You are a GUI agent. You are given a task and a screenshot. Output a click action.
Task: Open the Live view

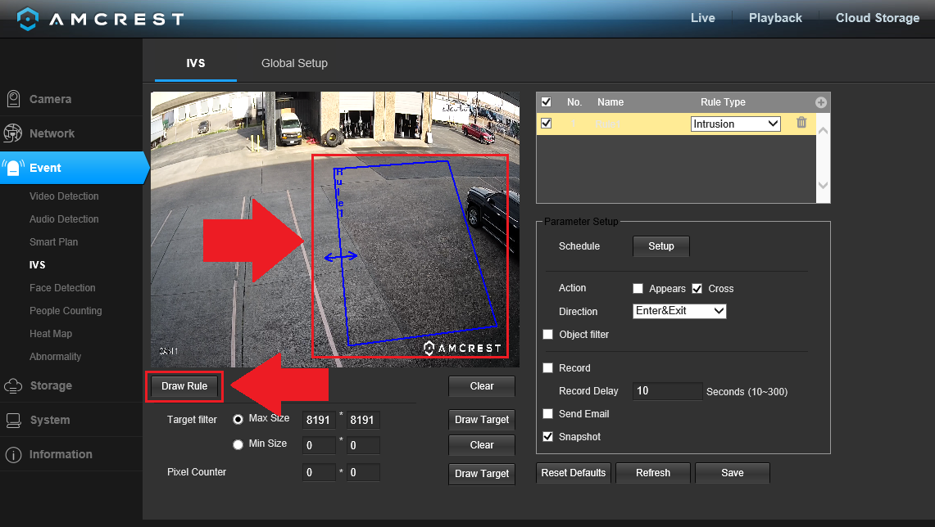point(702,18)
